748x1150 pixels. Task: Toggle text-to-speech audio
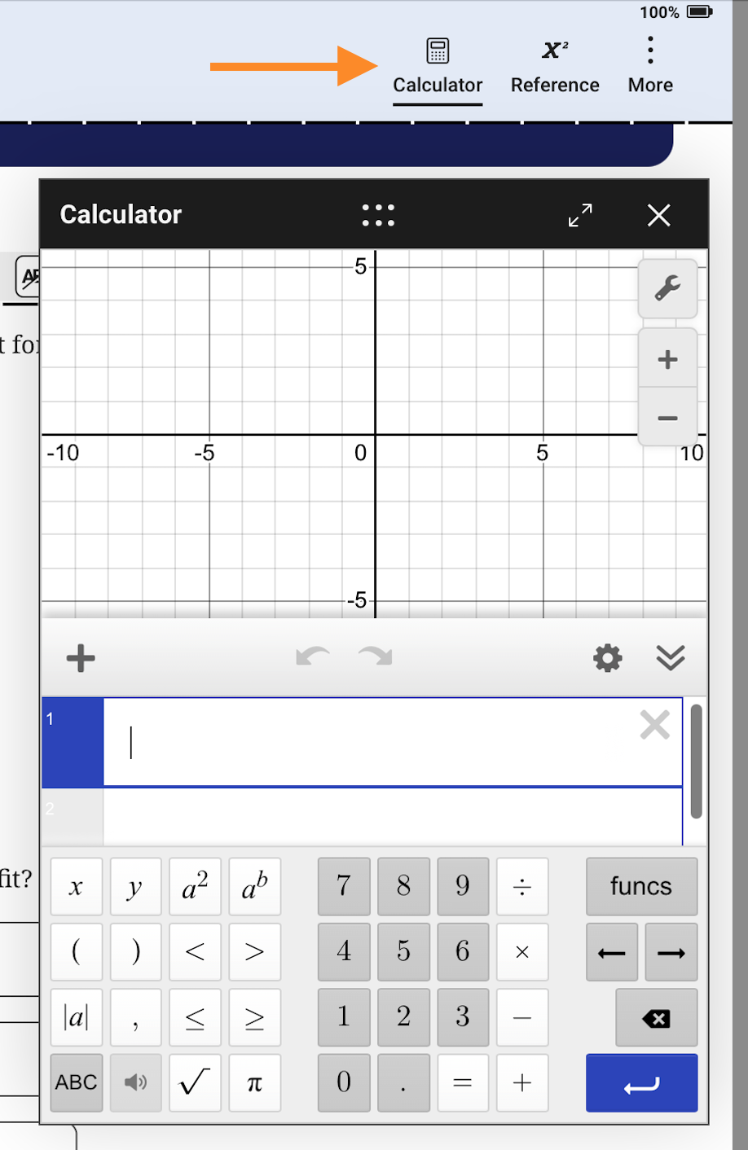point(135,1082)
